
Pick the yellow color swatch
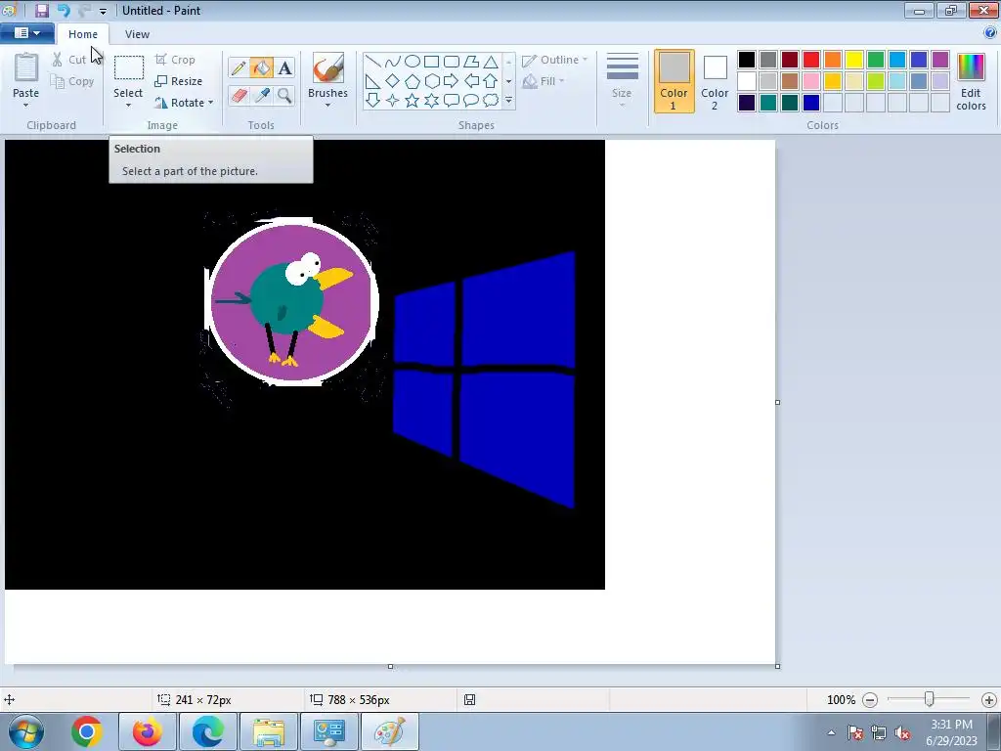click(x=854, y=60)
